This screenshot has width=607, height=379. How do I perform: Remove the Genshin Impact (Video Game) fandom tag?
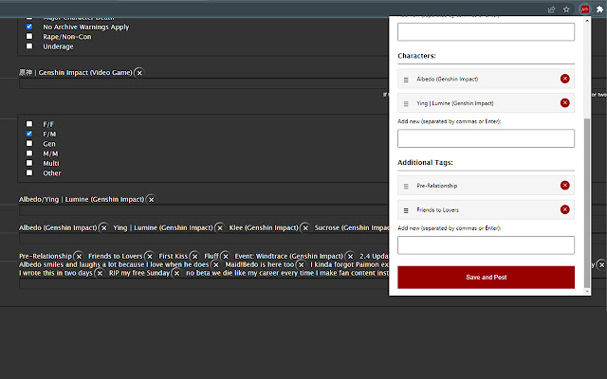[x=139, y=73]
